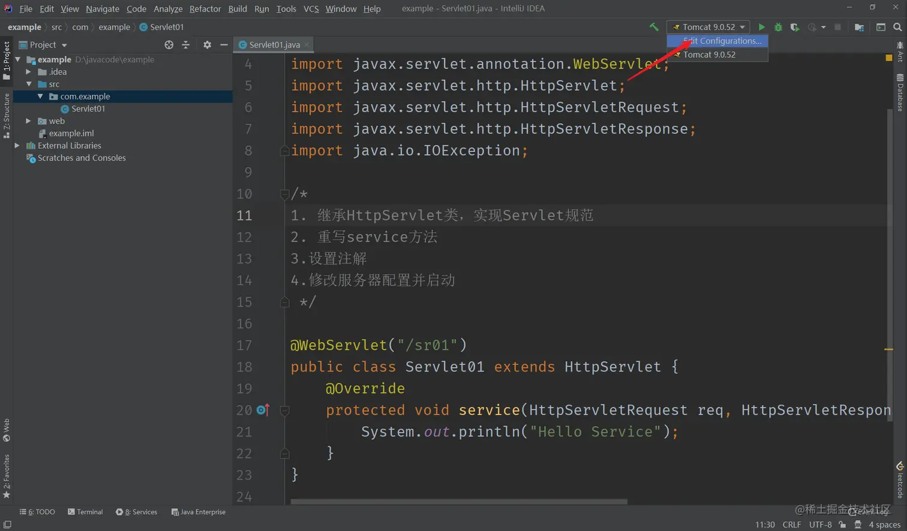Click the Run Anything toolbar icon
This screenshot has height=531, width=907.
pos(881,27)
